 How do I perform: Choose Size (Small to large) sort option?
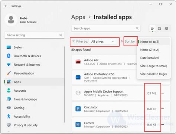point(153,74)
